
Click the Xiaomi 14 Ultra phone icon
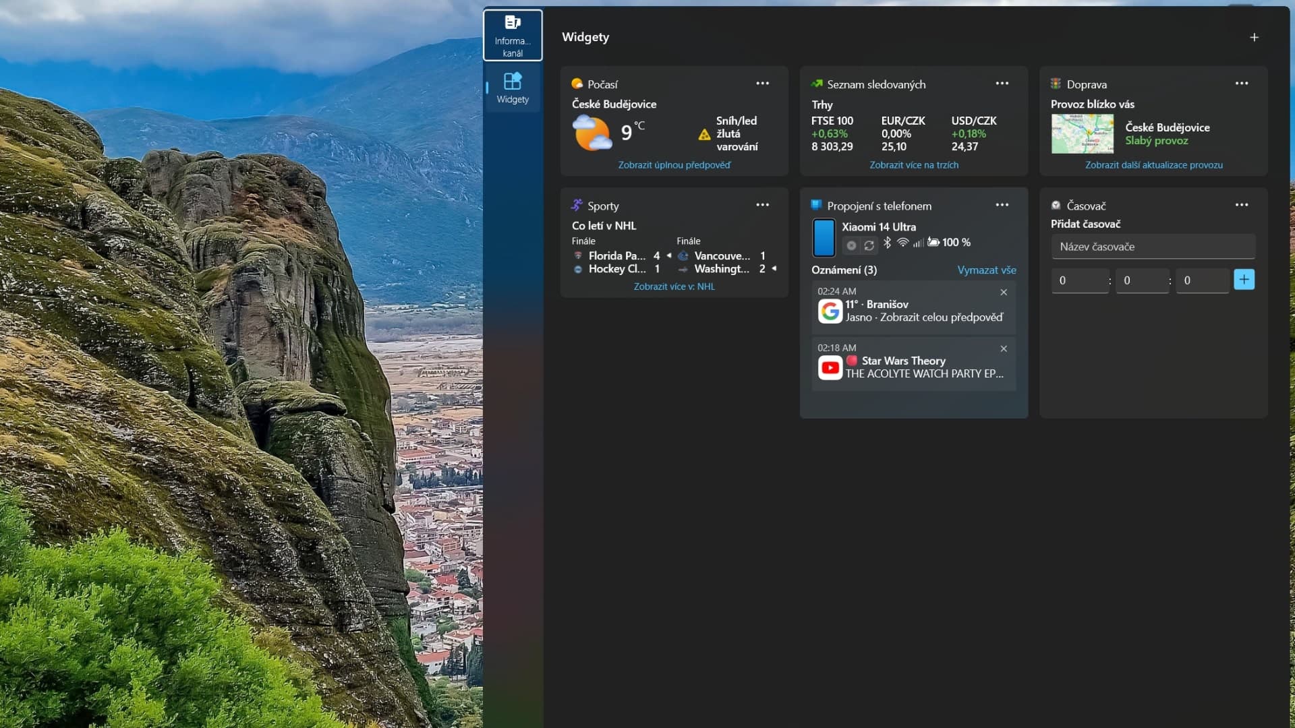(824, 238)
